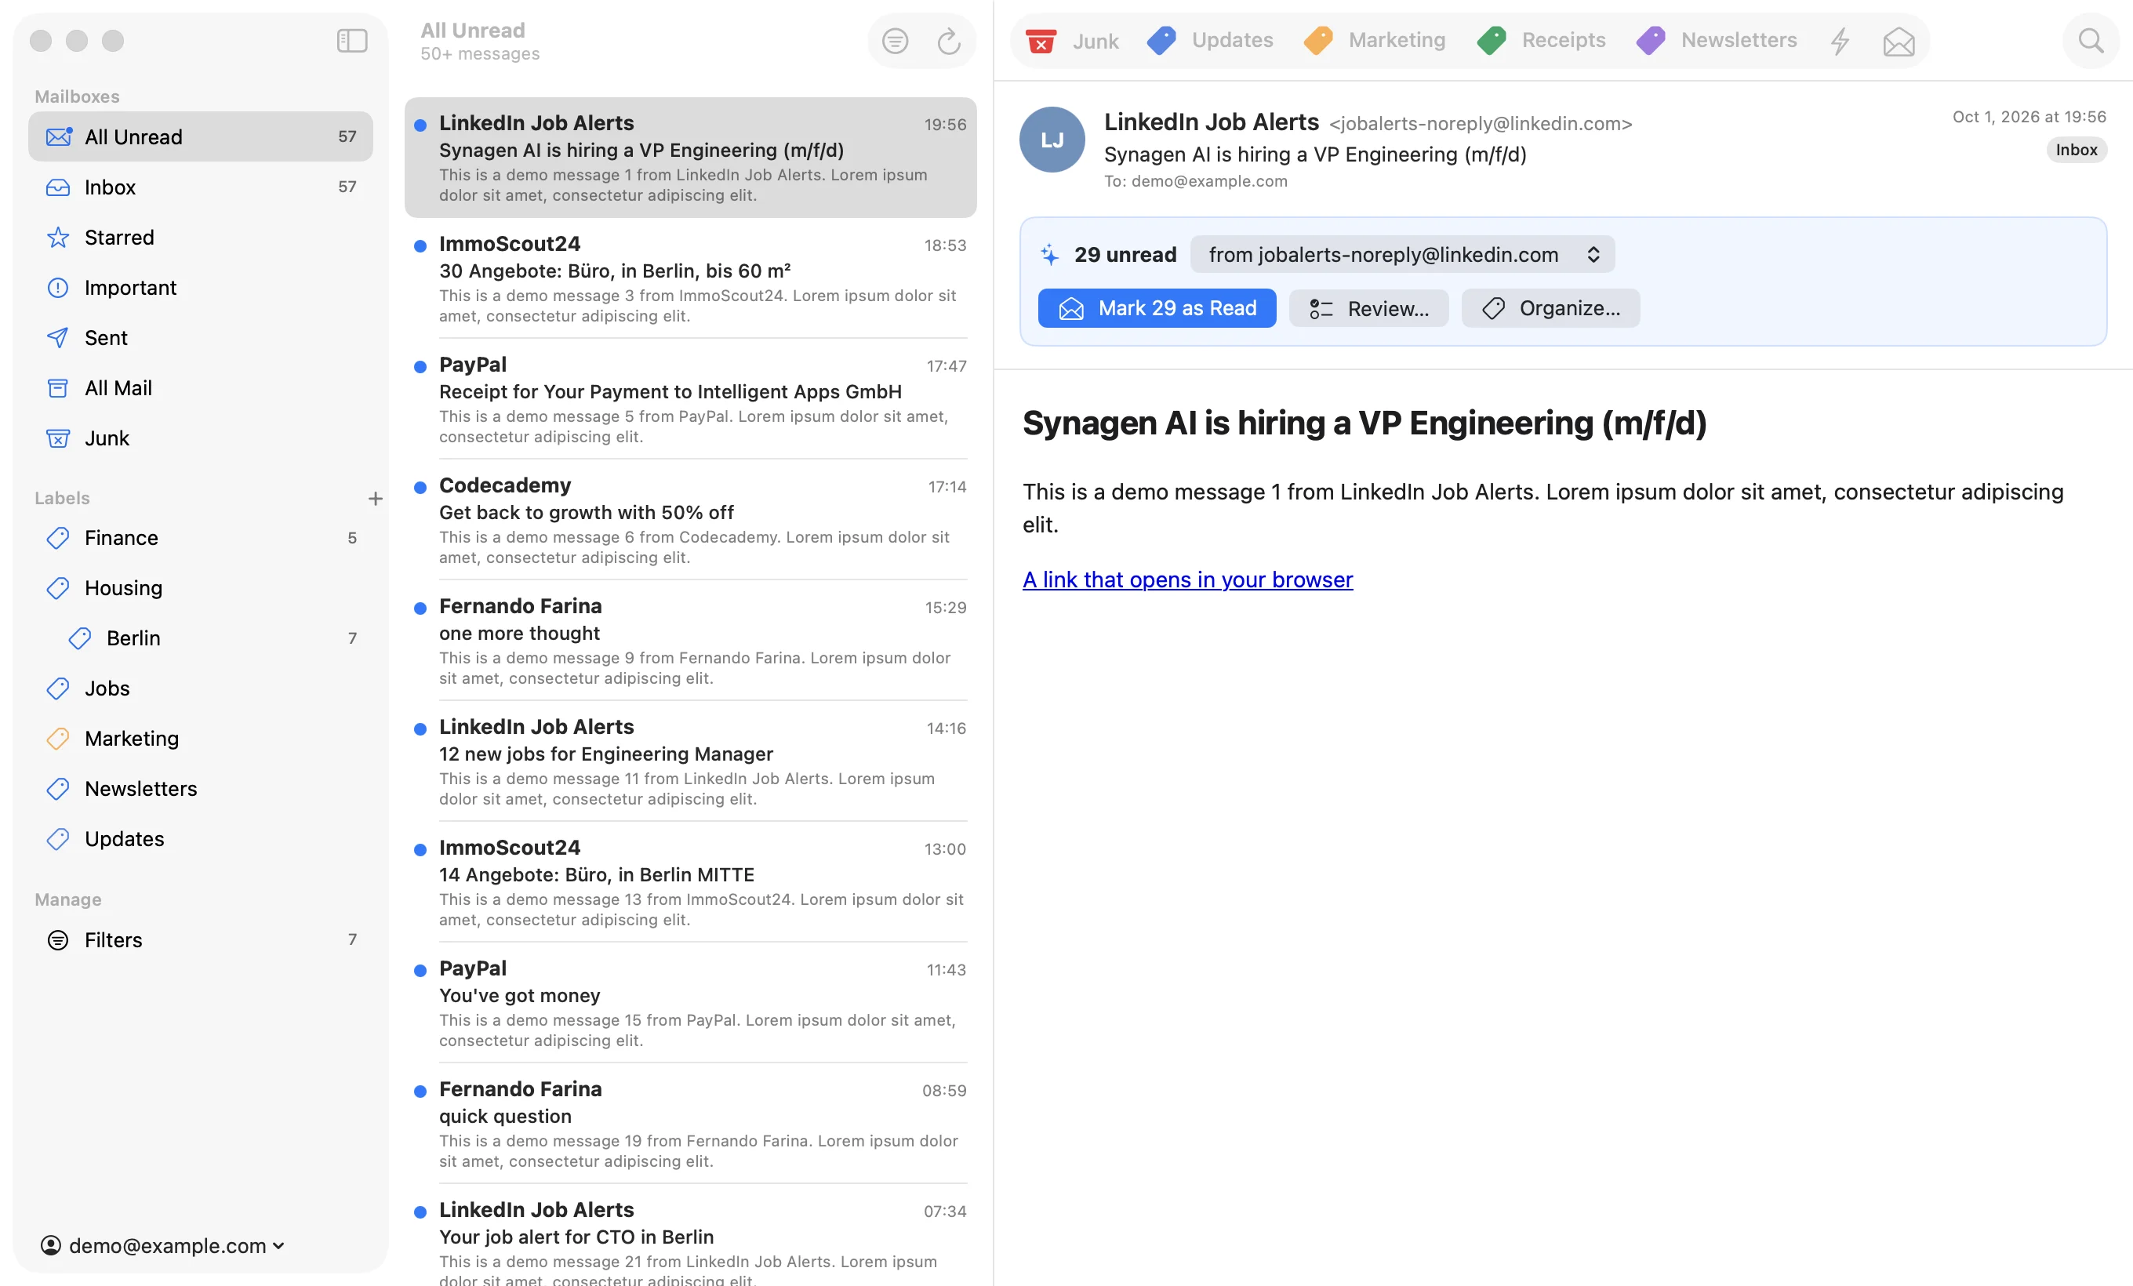Click the refresh mailbox icon
The image size is (2133, 1286).
pyautogui.click(x=949, y=41)
